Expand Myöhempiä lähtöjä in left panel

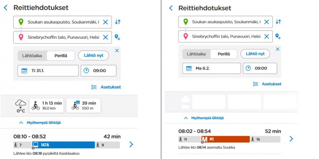(x=40, y=123)
